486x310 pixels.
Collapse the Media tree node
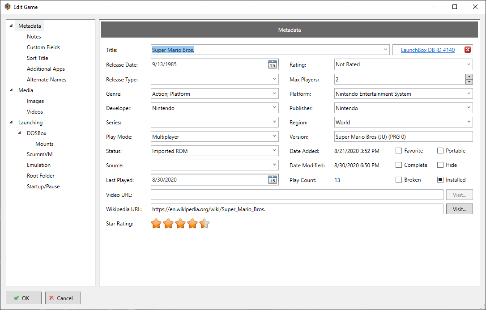tap(11, 90)
